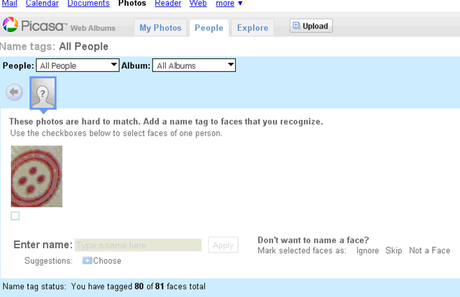Open the People dropdown
This screenshot has width=460, height=297.
[78, 65]
